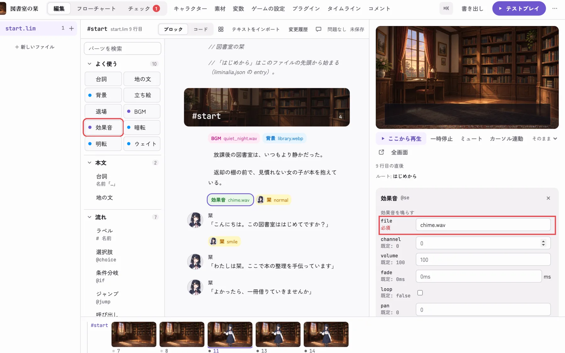Open ゲームの設定

[268, 8]
